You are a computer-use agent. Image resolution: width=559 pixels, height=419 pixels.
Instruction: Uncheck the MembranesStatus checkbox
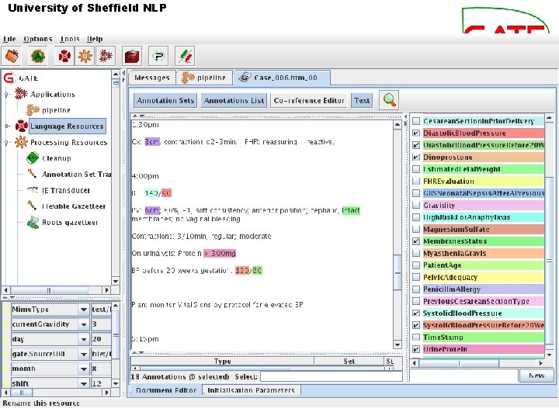coord(415,241)
